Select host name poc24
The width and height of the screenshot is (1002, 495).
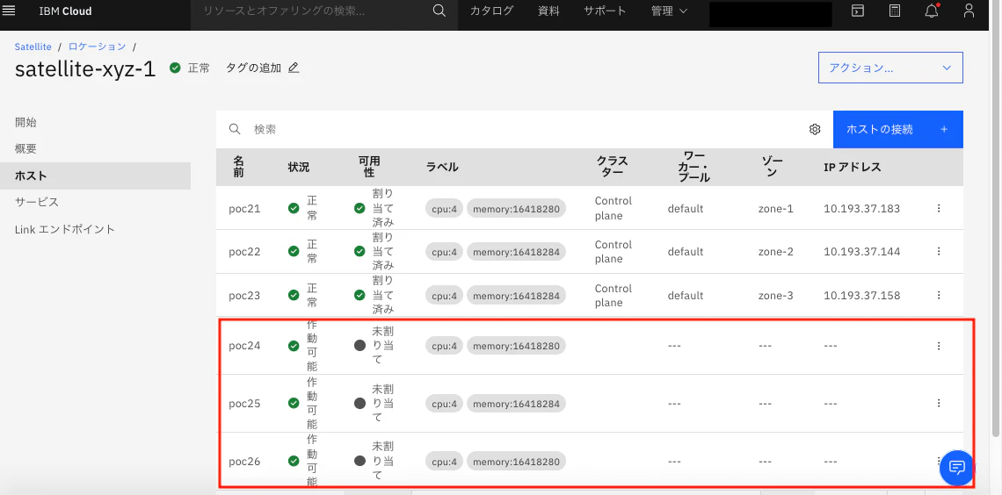[x=244, y=346]
